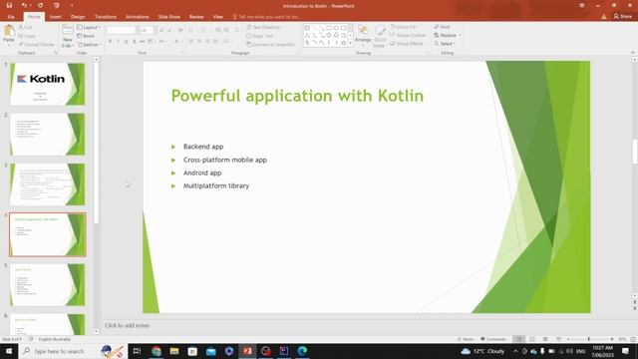This screenshot has height=359, width=638.
Task: Click Format Painter button
Action: pyautogui.click(x=36, y=44)
